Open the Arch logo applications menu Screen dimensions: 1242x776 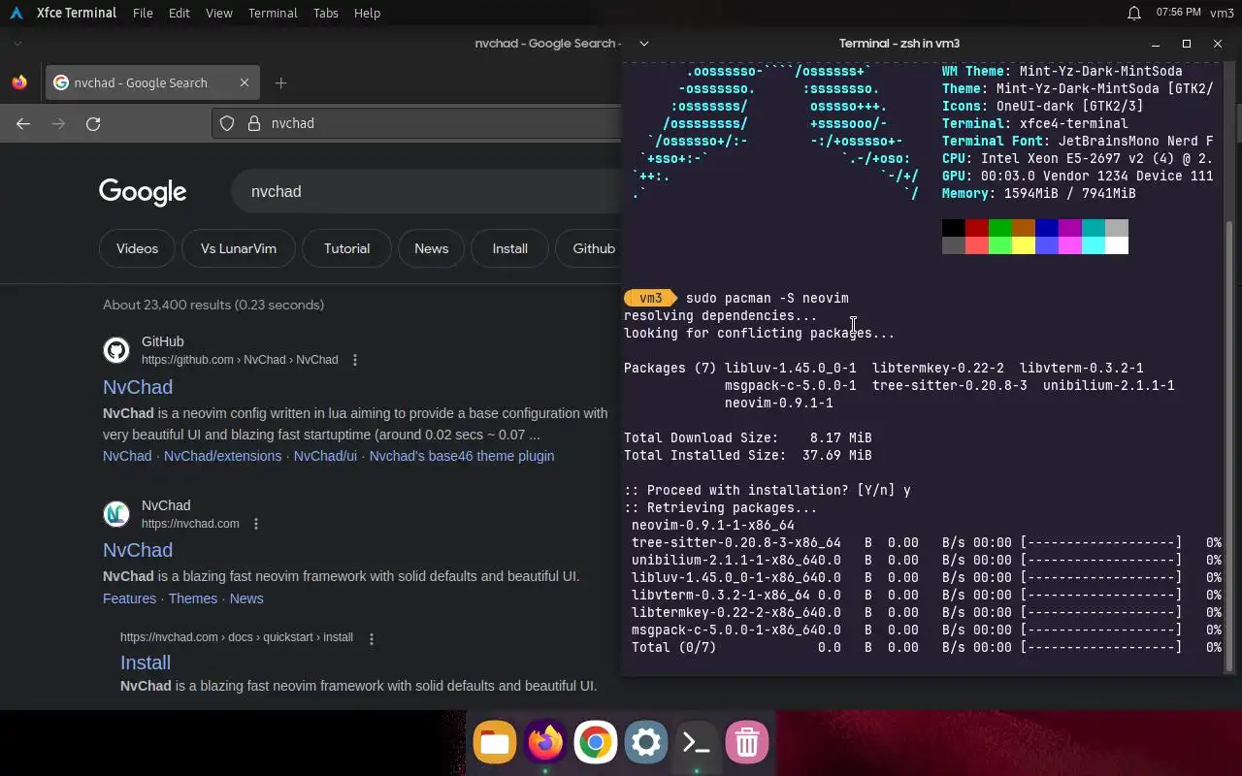[x=16, y=13]
